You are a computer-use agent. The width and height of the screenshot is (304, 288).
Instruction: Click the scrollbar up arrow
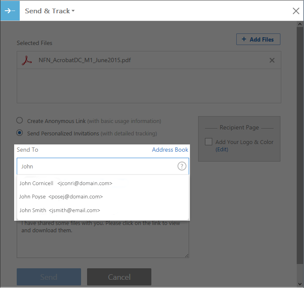coord(300,24)
